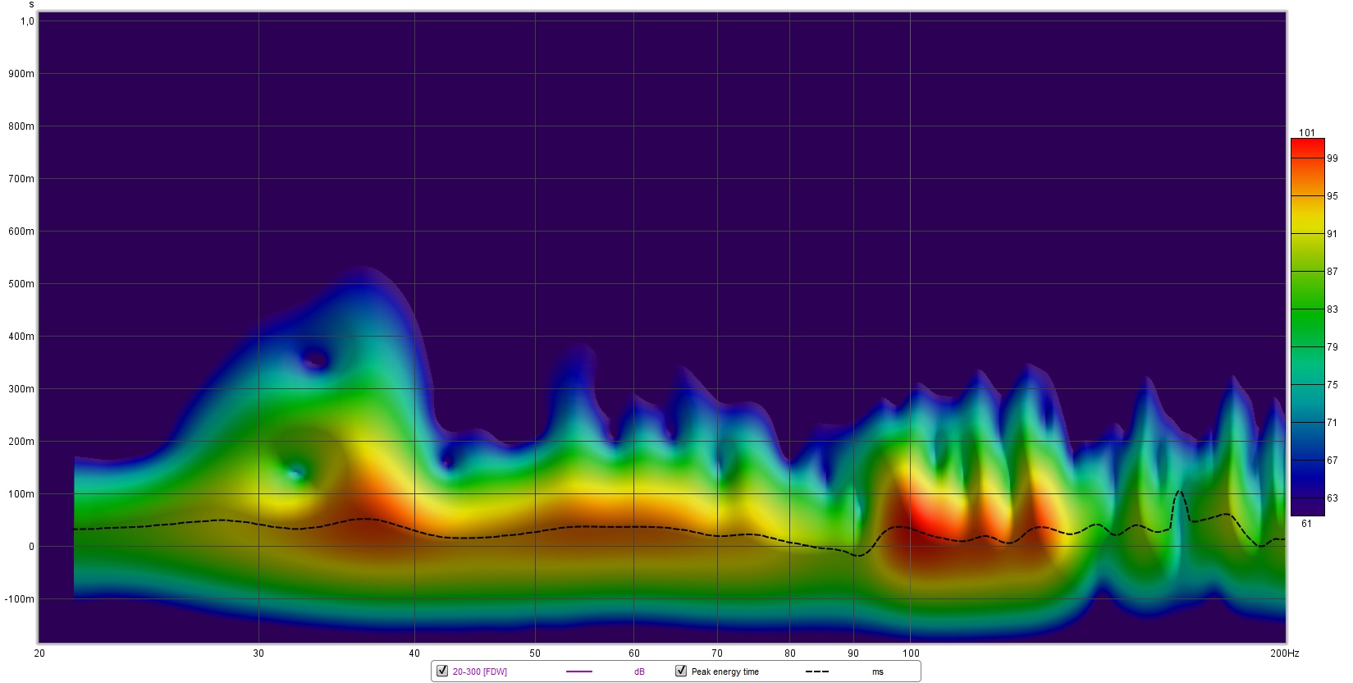1353x683 pixels.
Task: Uncheck the 20-300 [FDW] trace checkbox
Action: (x=442, y=672)
